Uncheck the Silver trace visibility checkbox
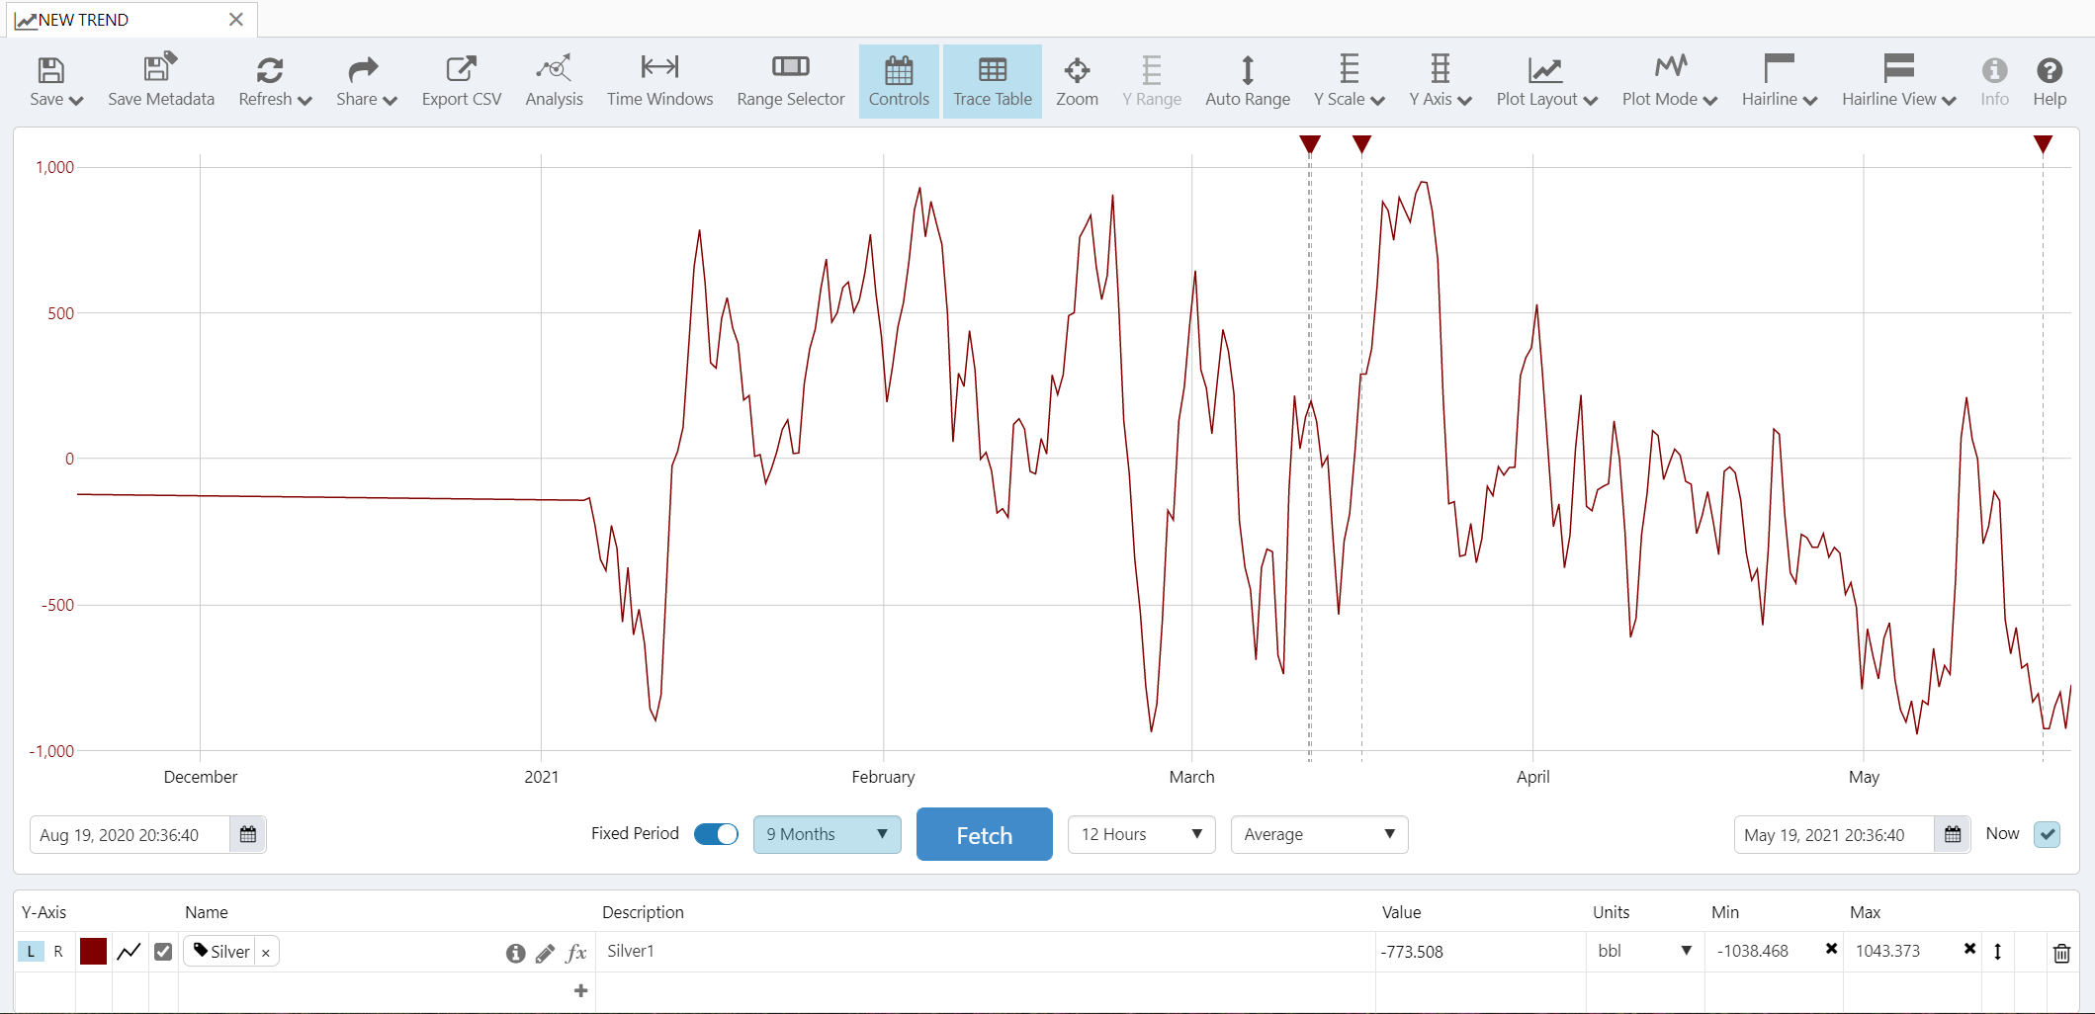Viewport: 2095px width, 1014px height. pos(163,952)
